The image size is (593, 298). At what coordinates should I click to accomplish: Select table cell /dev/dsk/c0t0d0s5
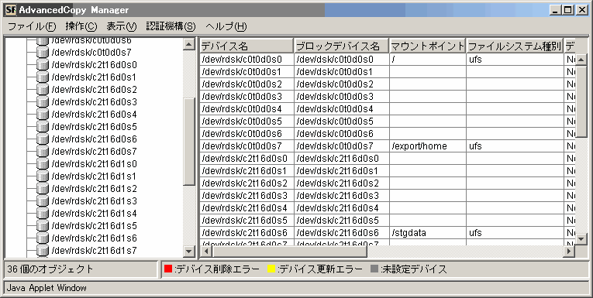(x=342, y=122)
